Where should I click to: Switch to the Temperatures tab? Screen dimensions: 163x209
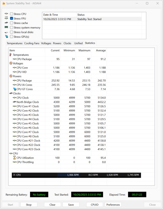(15, 43)
